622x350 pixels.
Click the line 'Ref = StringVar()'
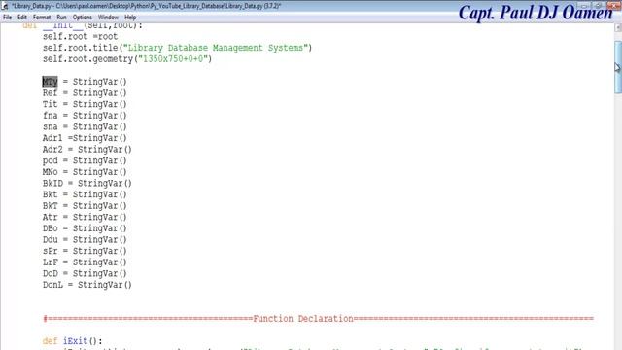(85, 93)
